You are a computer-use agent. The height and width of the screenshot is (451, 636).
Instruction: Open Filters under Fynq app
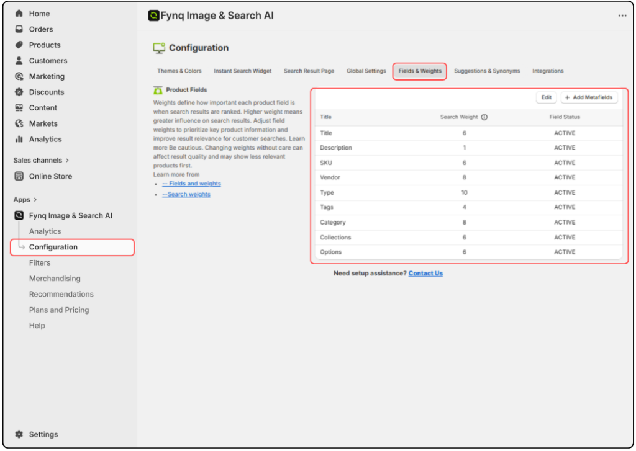[x=40, y=263]
